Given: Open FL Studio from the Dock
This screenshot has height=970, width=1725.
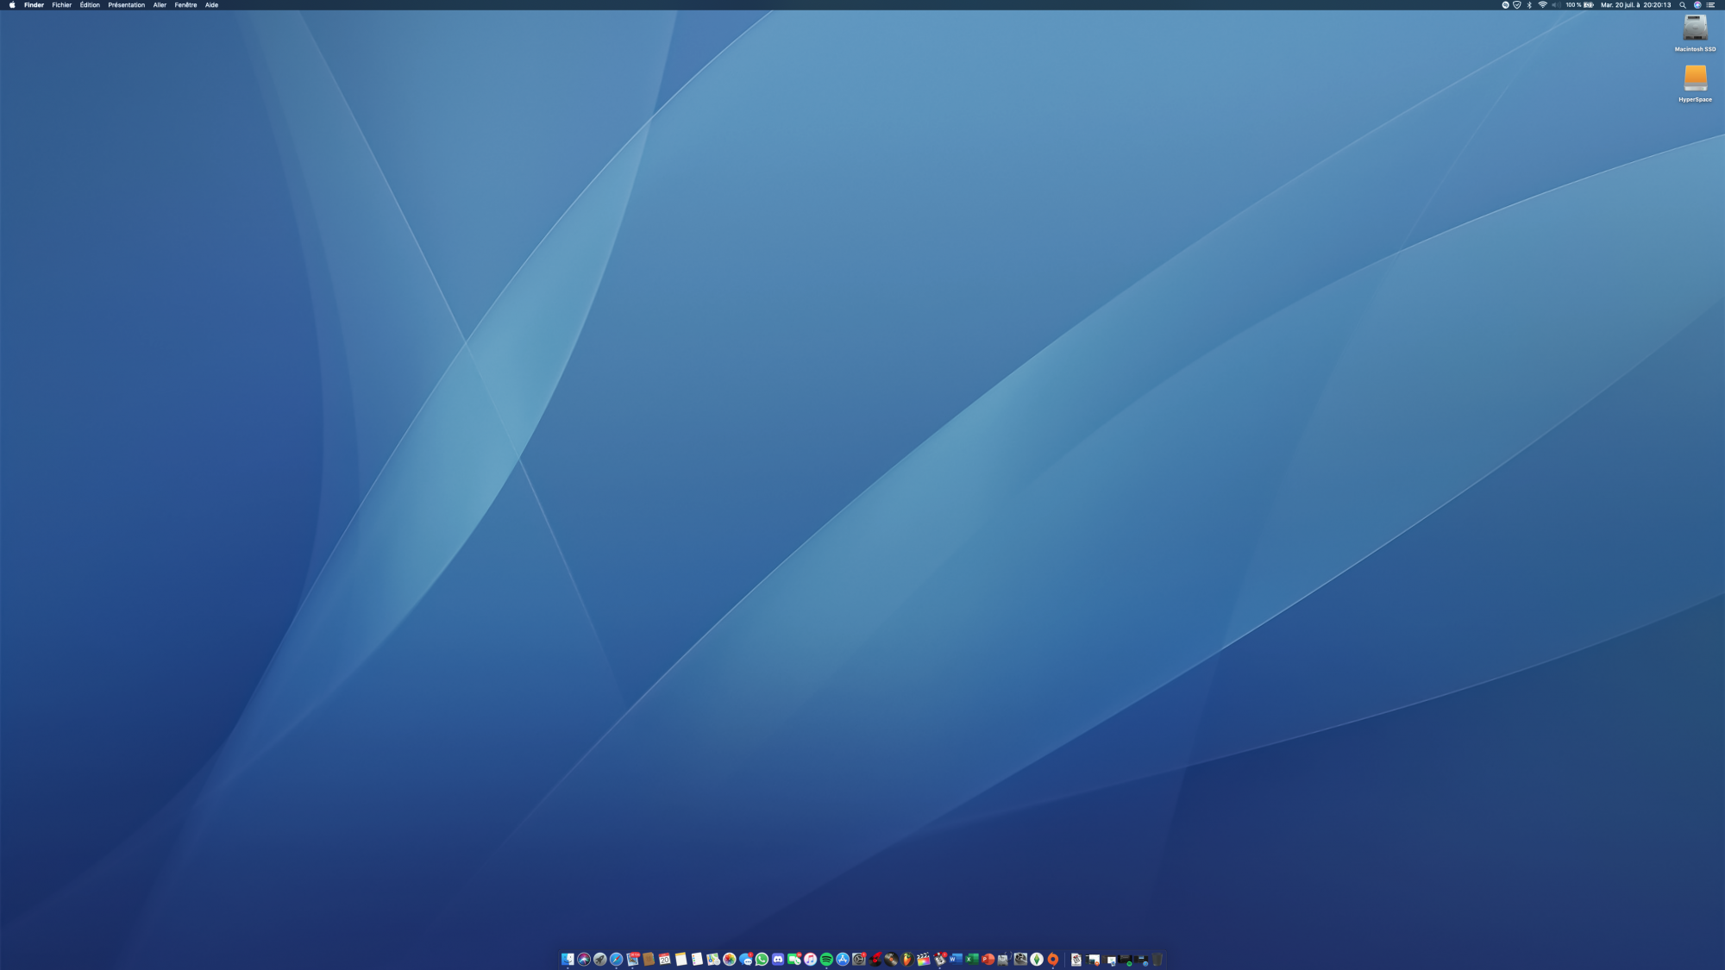Looking at the screenshot, I should point(907,959).
